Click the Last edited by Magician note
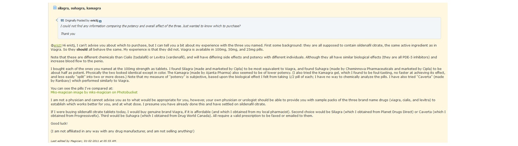Image resolution: width=518 pixels, height=146 pixels. 83,141
